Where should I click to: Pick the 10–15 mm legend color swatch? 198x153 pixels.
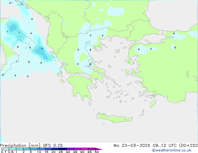pos(42,149)
